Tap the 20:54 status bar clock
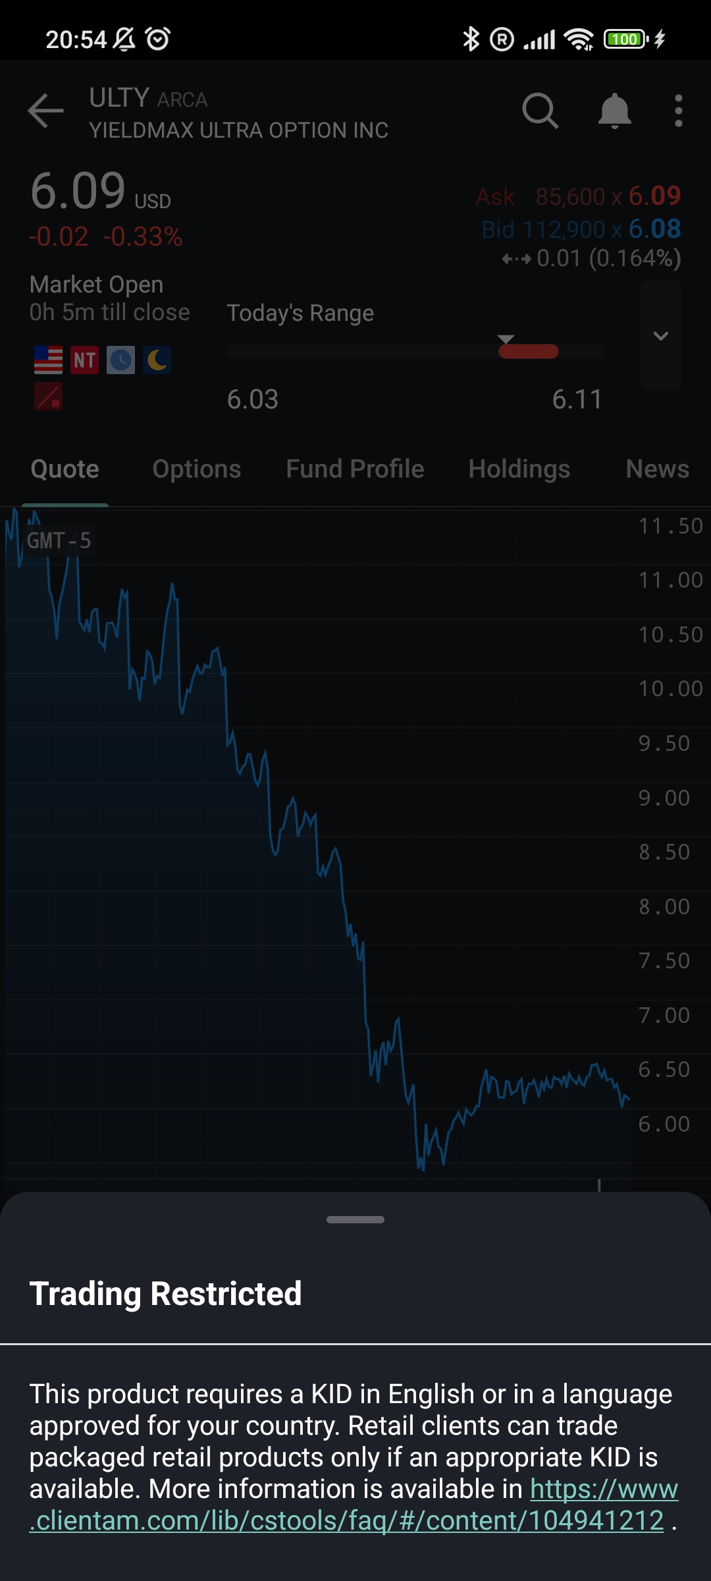This screenshot has width=711, height=1581. pos(76,40)
